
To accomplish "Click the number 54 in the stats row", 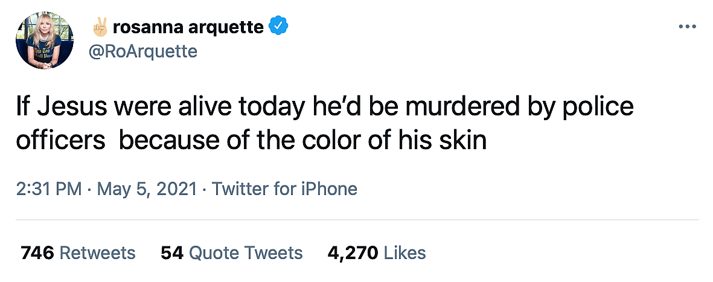I will click(171, 252).
